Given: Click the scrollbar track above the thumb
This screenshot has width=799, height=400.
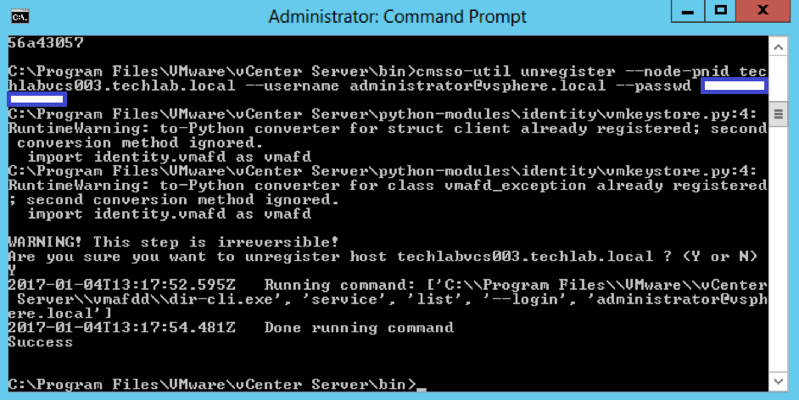Looking at the screenshot, I should [x=778, y=81].
